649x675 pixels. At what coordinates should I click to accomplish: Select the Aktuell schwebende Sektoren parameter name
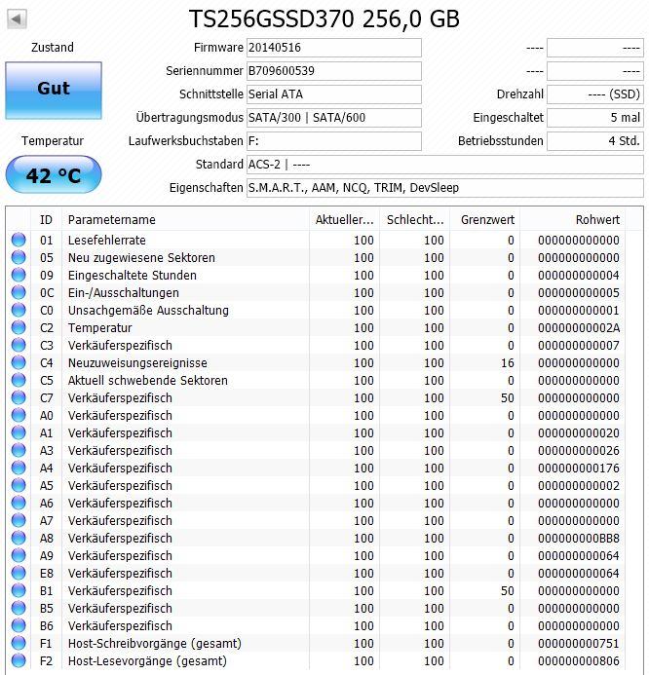(148, 381)
